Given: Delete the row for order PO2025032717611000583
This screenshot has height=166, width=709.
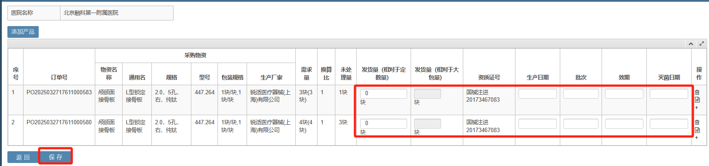Looking at the screenshot, I should [697, 92].
